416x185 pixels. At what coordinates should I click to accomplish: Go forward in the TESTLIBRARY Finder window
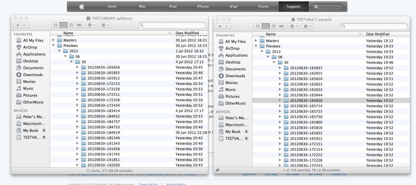[x=25, y=25]
